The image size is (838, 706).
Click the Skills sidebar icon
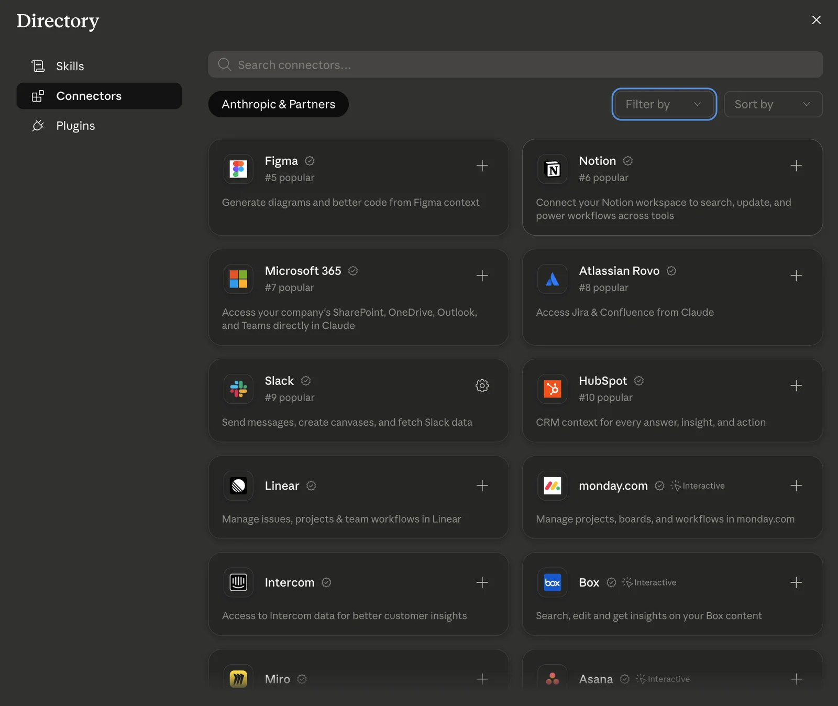(38, 66)
